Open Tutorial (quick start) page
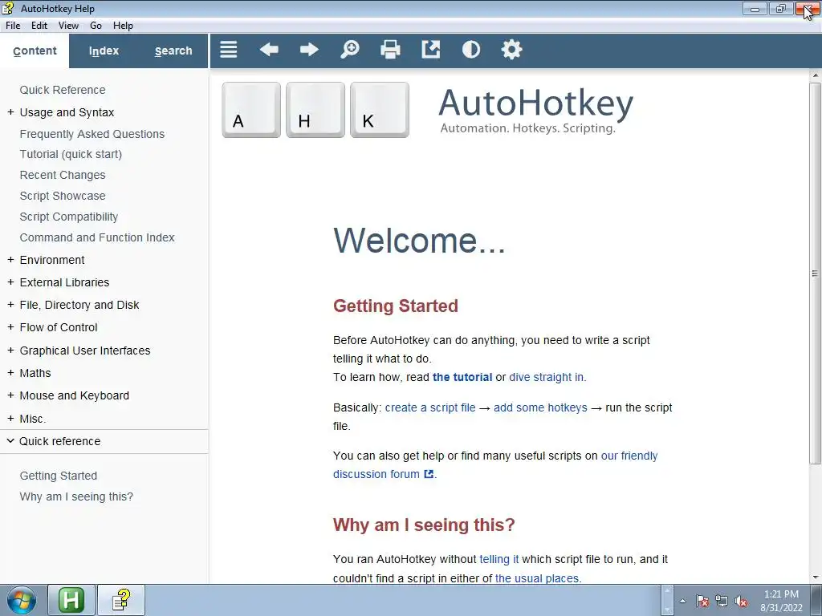This screenshot has height=616, width=822. coord(71,154)
